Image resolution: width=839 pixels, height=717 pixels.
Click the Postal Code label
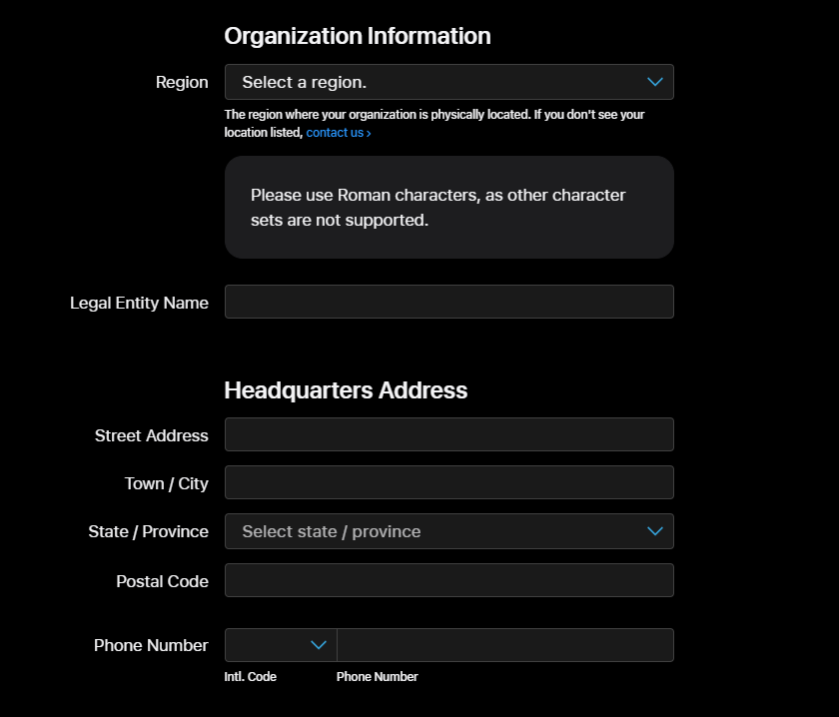[x=162, y=581]
